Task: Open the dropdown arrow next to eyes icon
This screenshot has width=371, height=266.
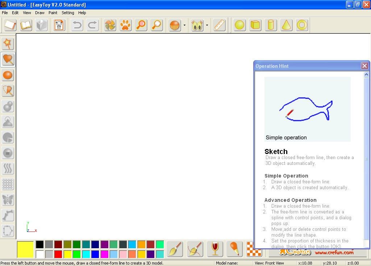Action: coord(207,25)
